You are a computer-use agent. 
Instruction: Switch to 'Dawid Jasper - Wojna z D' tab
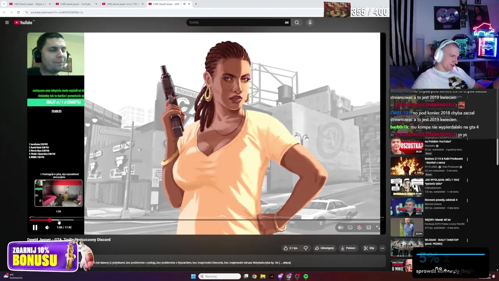coord(30,4)
